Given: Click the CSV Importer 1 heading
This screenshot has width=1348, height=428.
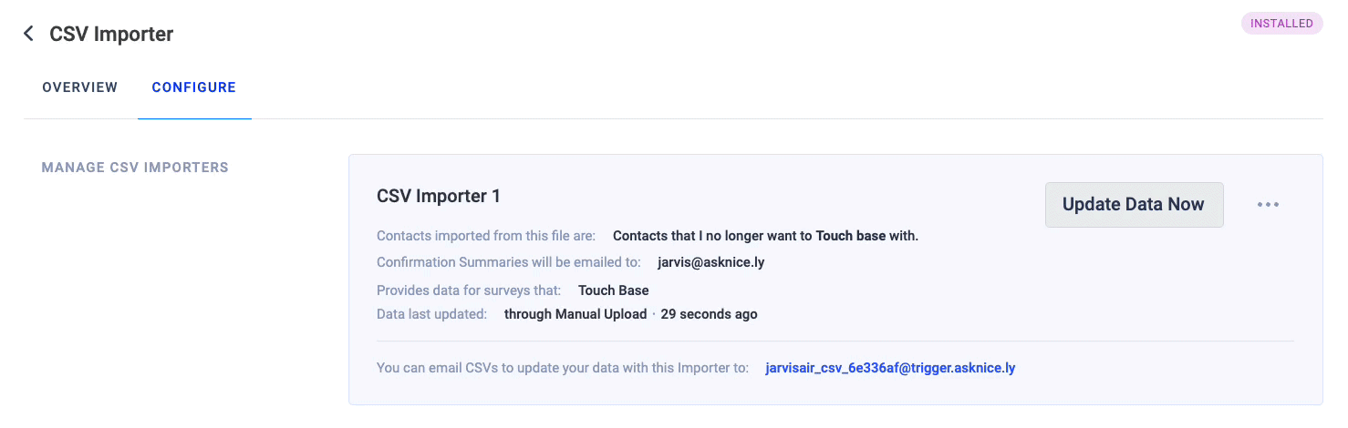Looking at the screenshot, I should pos(439,196).
